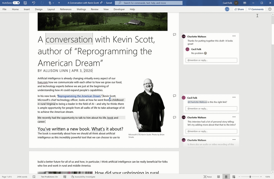Open Customize Quick Access Toolbar dropdown
The image size is (274, 179).
[x=59, y=3]
